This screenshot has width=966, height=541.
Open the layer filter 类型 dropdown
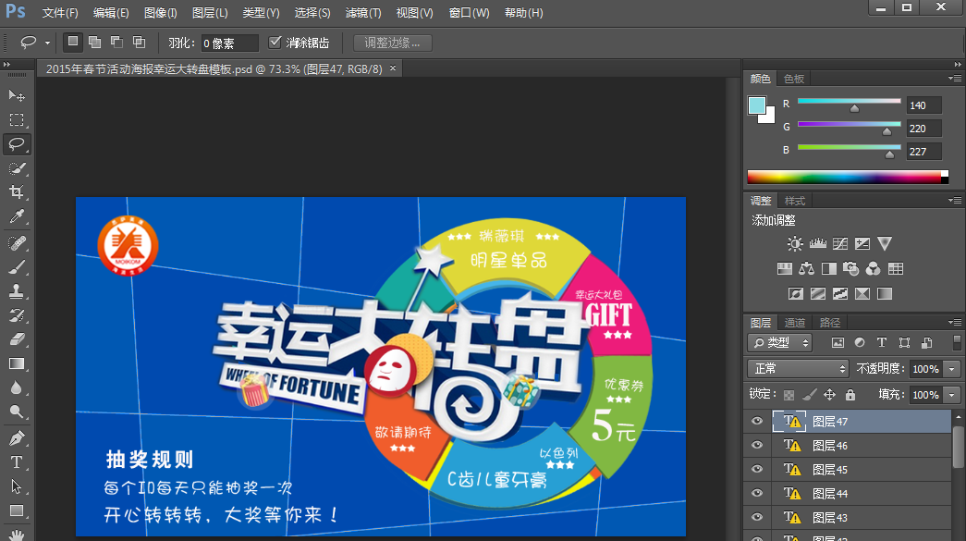point(780,342)
